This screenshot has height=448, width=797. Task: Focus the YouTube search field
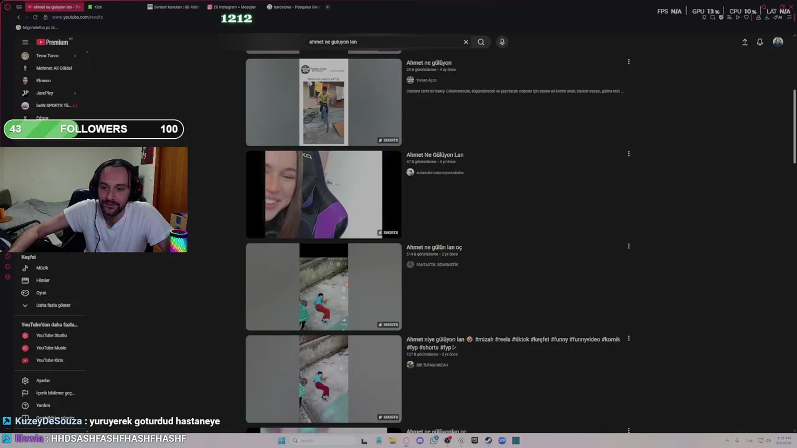[x=383, y=42]
